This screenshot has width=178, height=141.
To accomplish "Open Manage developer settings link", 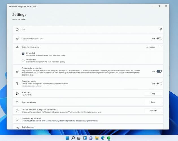I will click(x=31, y=86).
